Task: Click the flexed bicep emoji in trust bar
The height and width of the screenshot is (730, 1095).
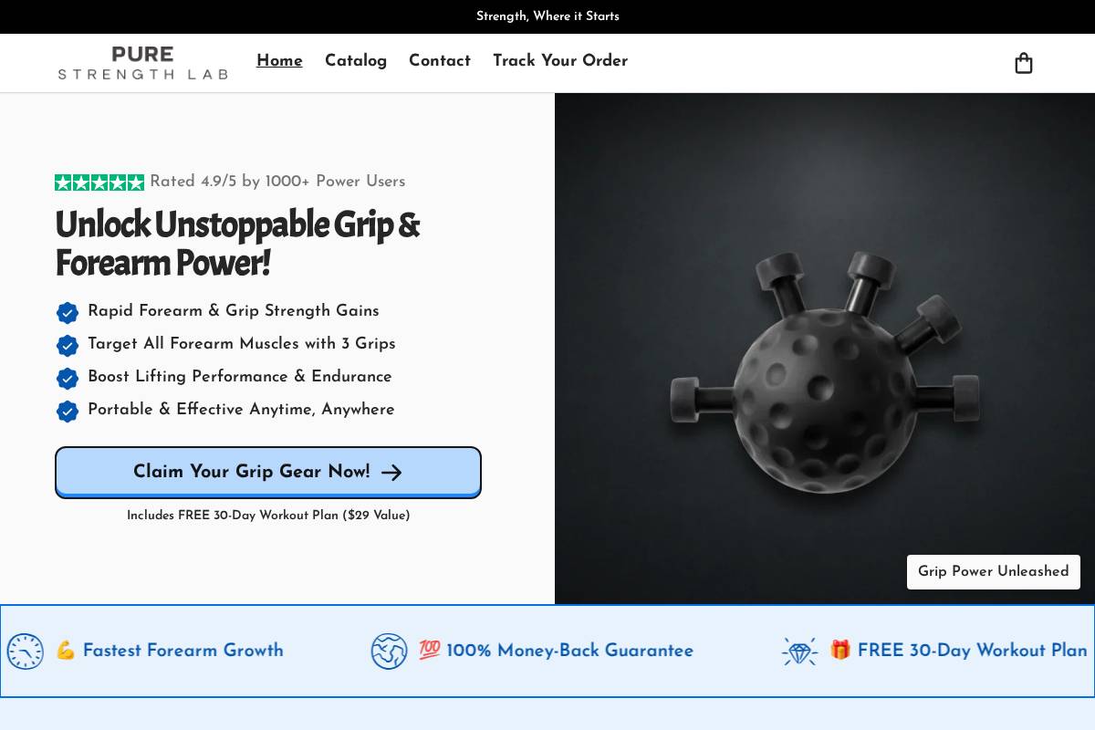Action: 66,651
